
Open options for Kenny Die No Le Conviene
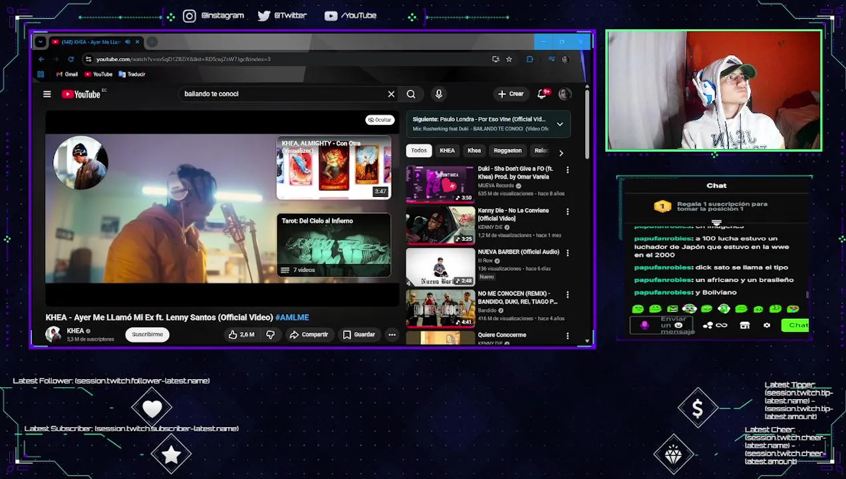point(567,212)
